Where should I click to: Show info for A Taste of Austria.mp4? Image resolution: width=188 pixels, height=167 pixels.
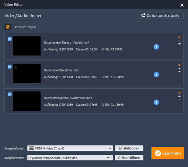click(156, 47)
